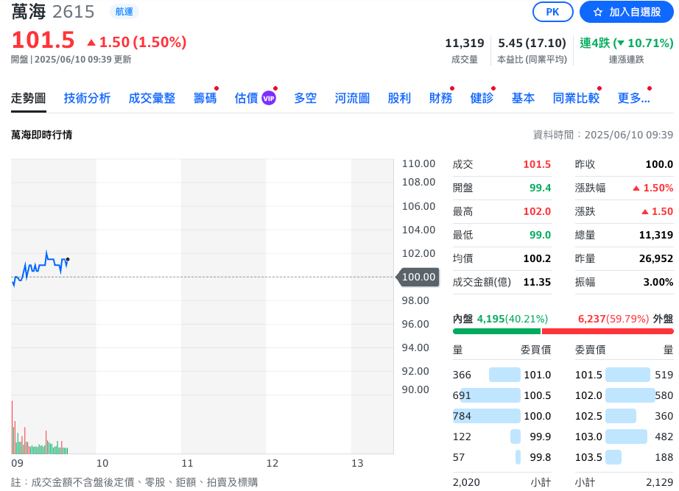This screenshot has height=491, width=679.
Task: Click the red 外盤 ratio bar
Action: point(608,331)
